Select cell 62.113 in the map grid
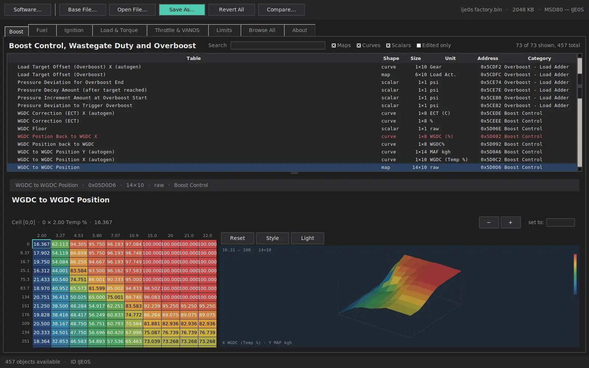 click(x=60, y=244)
